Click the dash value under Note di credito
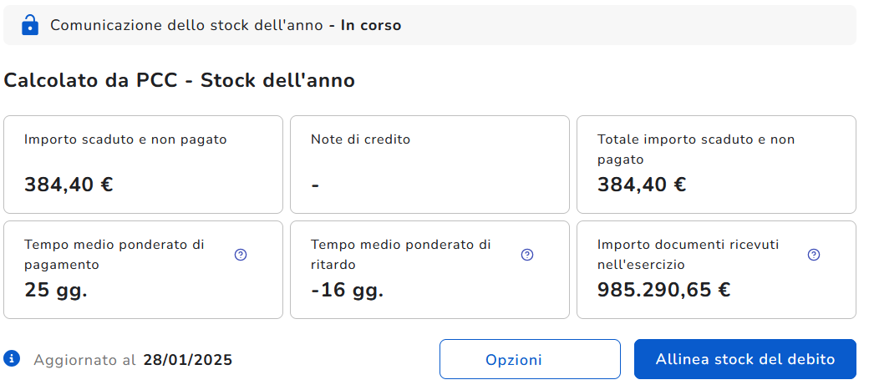 pyautogui.click(x=315, y=185)
